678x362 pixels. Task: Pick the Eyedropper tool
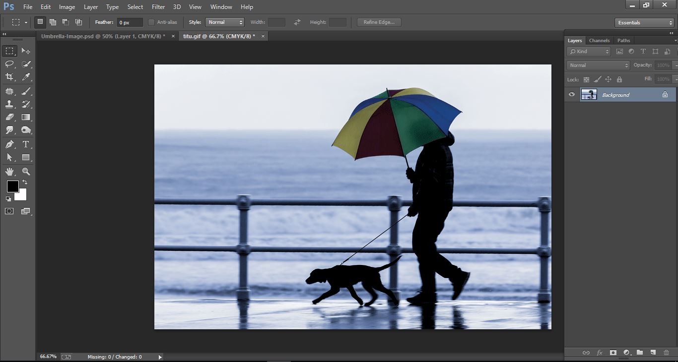coord(26,77)
